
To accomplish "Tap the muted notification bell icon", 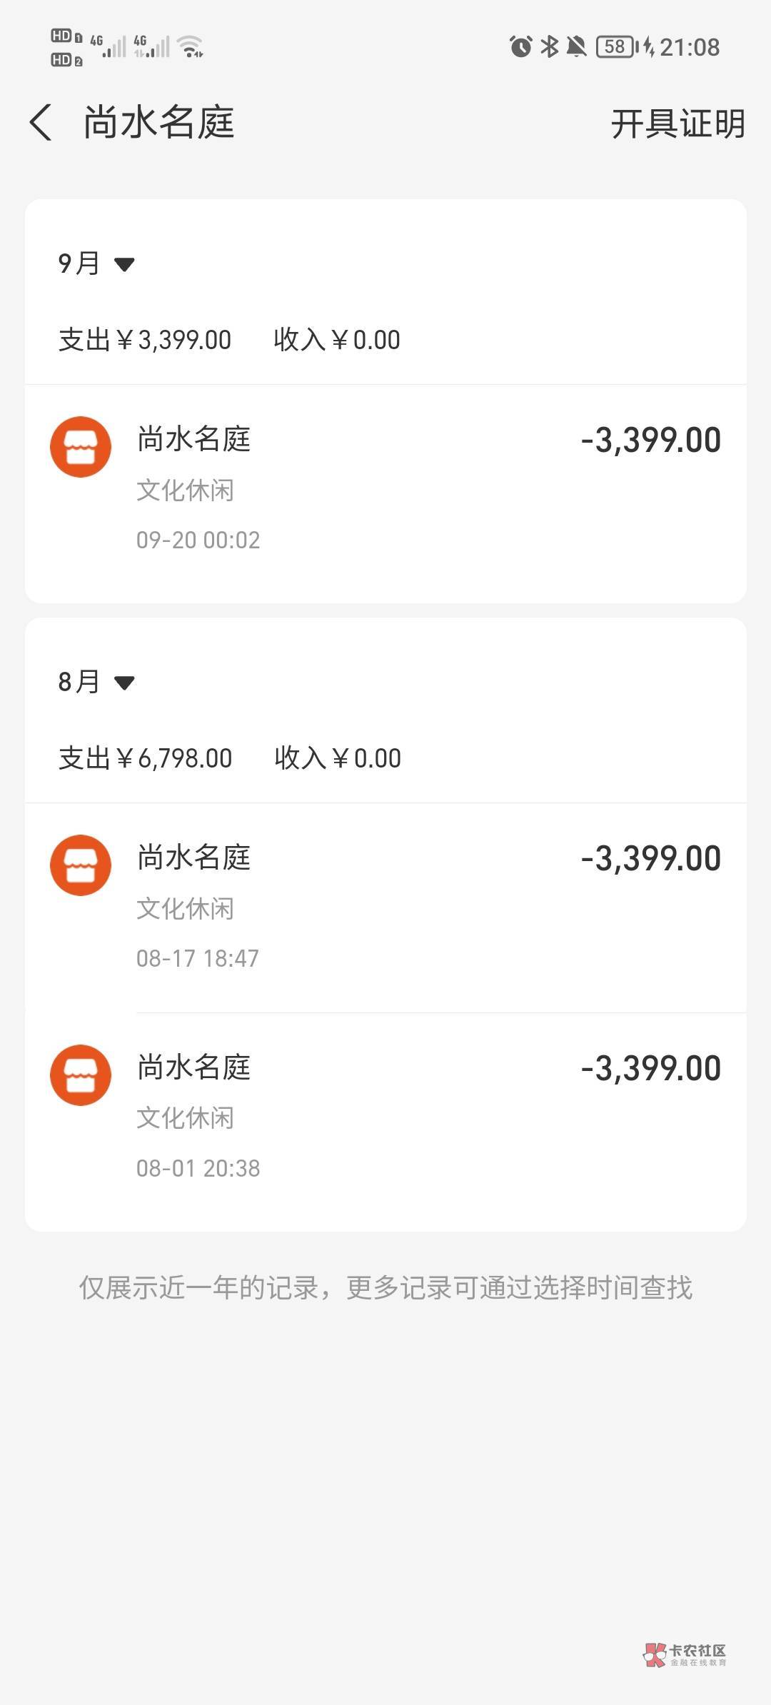I will pyautogui.click(x=576, y=47).
